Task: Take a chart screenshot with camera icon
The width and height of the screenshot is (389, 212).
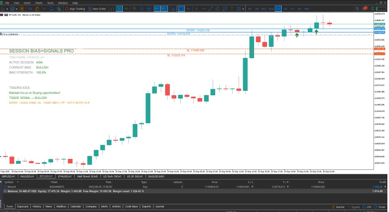Action: tap(173, 9)
